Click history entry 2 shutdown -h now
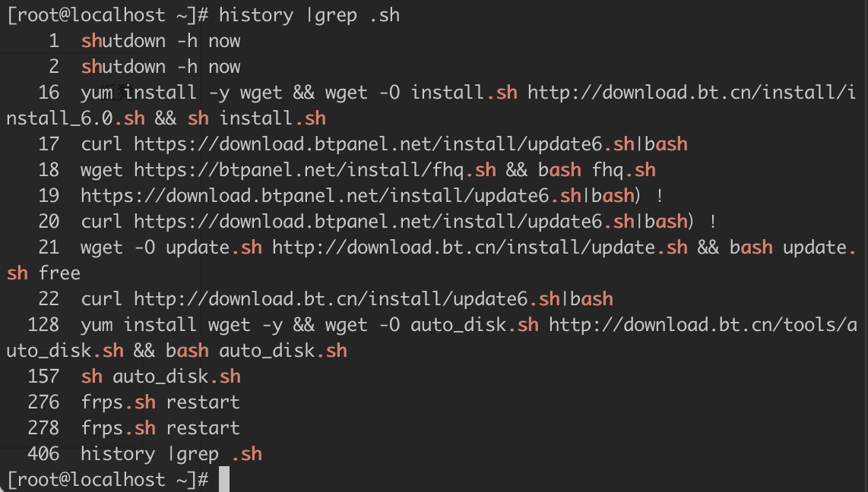This screenshot has height=492, width=868. click(160, 67)
